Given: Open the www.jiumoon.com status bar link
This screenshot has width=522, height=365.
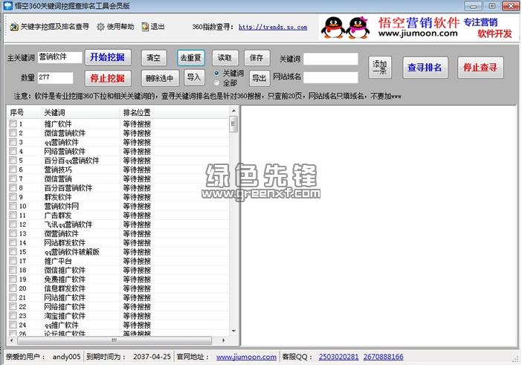Looking at the screenshot, I should 246,357.
